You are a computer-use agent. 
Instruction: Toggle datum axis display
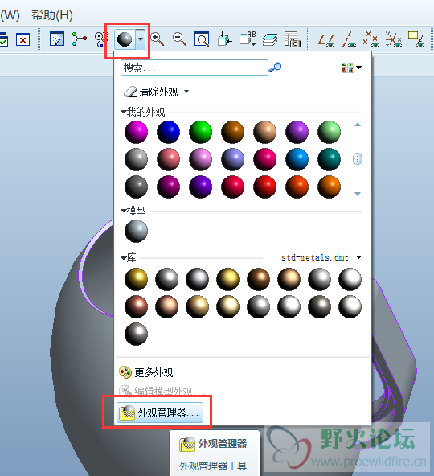(x=349, y=39)
